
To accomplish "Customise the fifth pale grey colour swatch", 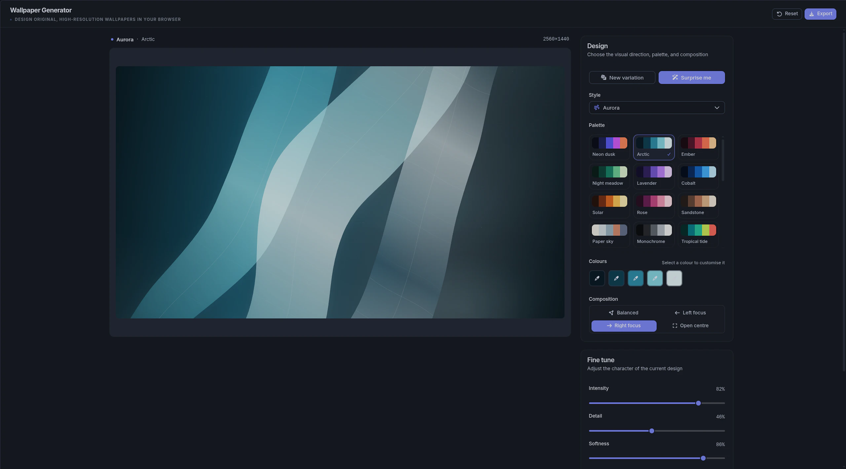I will click(674, 278).
